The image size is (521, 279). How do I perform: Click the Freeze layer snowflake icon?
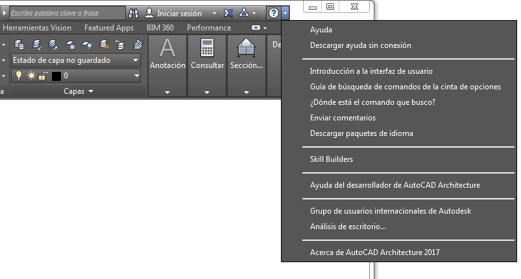(x=70, y=45)
